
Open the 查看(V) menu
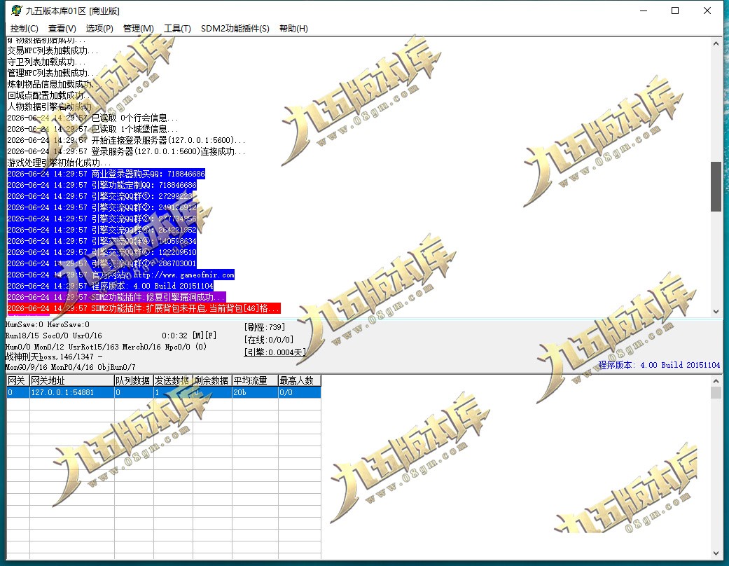coord(62,28)
